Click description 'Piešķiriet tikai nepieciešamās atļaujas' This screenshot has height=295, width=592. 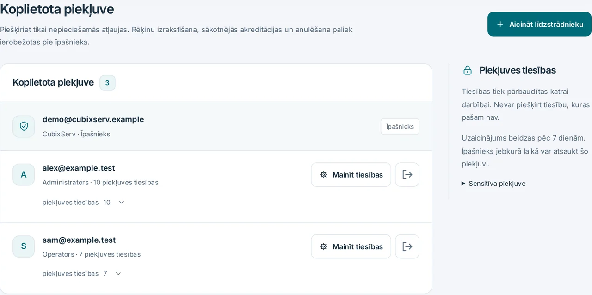176,36
